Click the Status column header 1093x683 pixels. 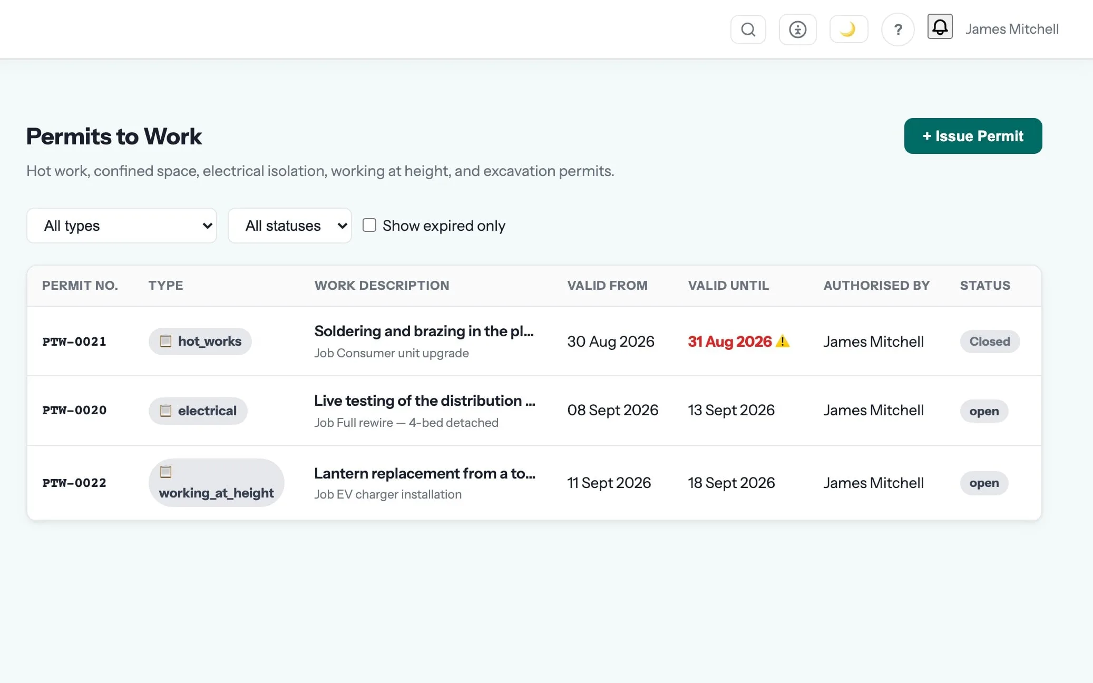pos(985,285)
